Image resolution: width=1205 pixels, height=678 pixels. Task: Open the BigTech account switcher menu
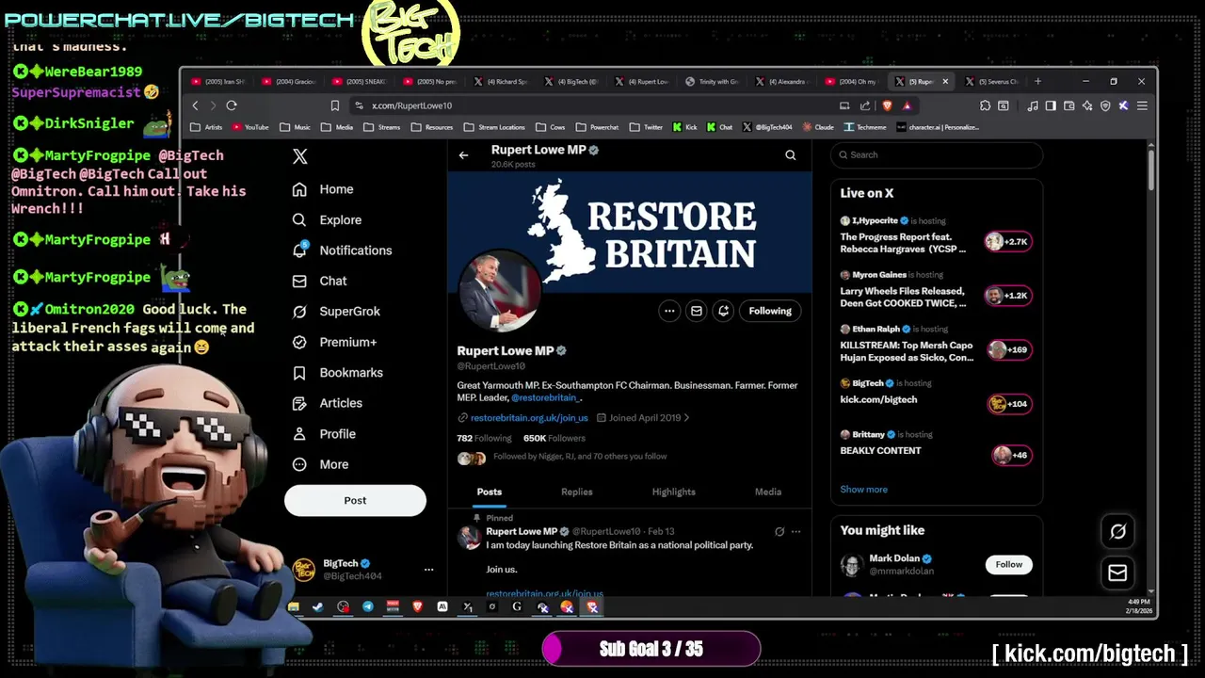pyautogui.click(x=428, y=570)
